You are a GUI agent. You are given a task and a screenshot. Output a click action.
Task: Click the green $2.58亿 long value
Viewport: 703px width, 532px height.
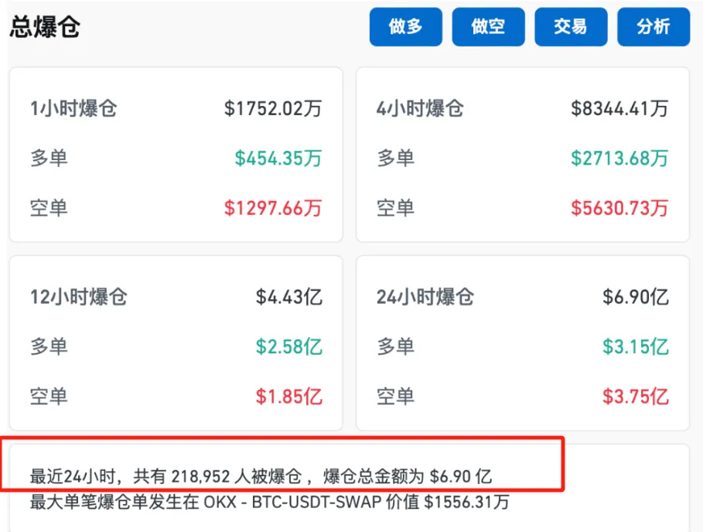coord(289,347)
